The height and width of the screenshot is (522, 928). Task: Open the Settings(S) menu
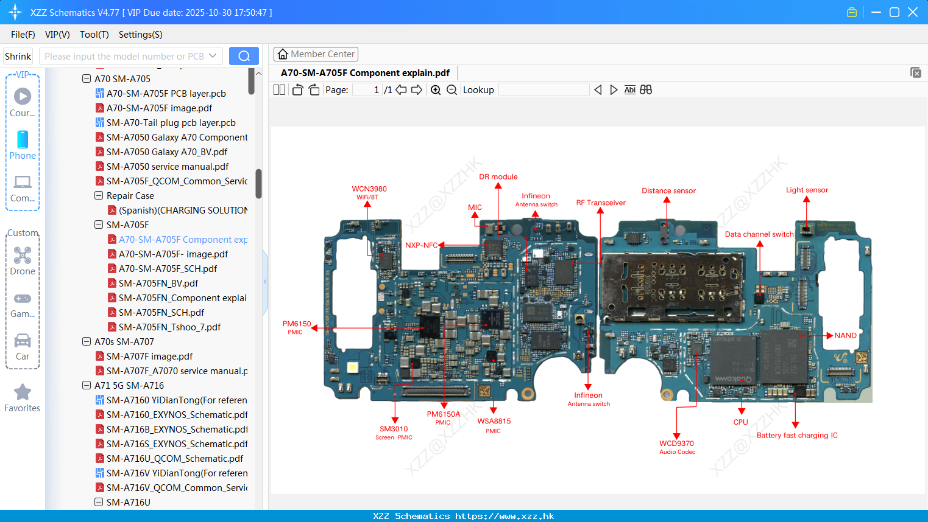[x=141, y=34]
